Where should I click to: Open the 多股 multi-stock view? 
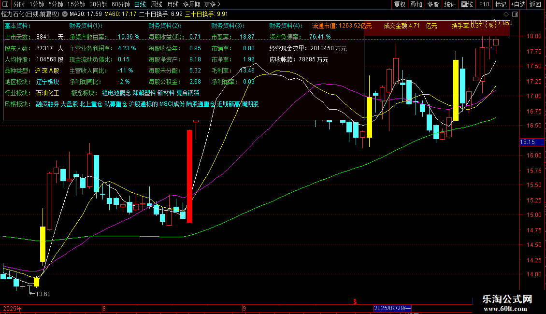click(x=433, y=4)
